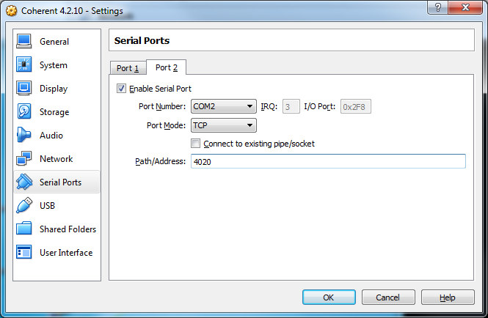
Task: Disable the Enable Serial Port checkbox
Action: click(x=122, y=89)
